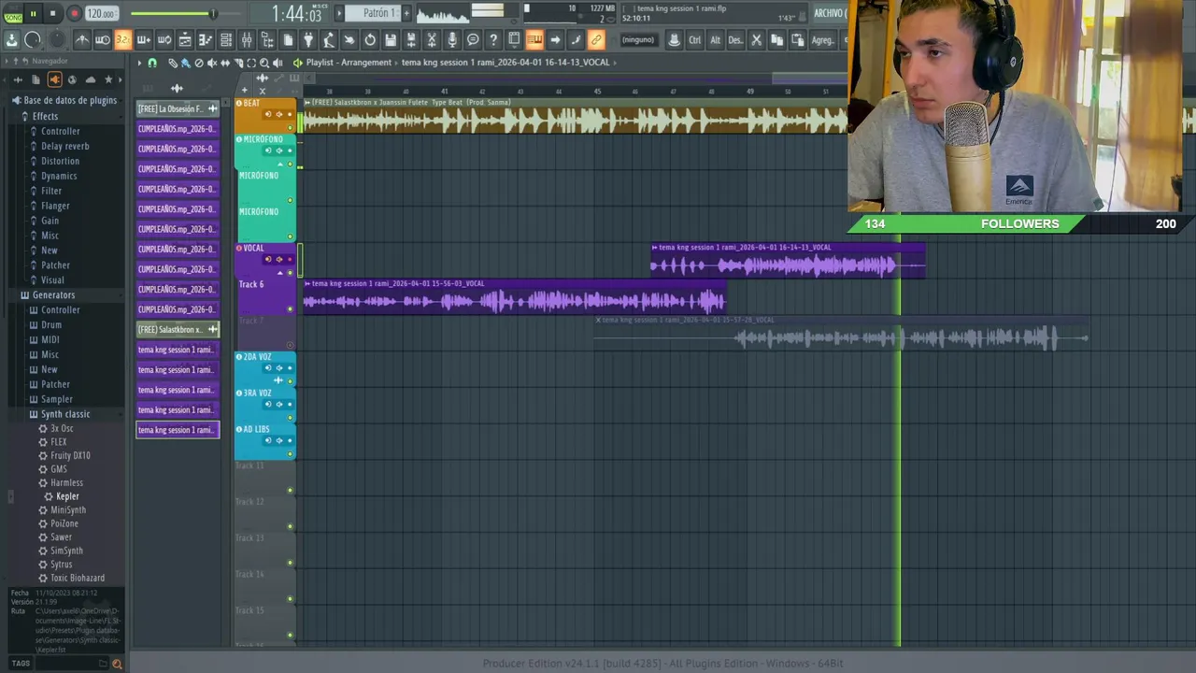Screen dimensions: 1196x673
Task: Click the highlighted plugin database icon in browser
Action: point(54,79)
